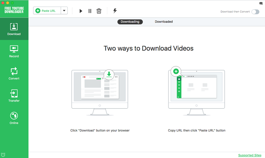Open the Transfer section in sidebar
Image resolution: width=265 pixels, height=158 pixels.
(14, 95)
